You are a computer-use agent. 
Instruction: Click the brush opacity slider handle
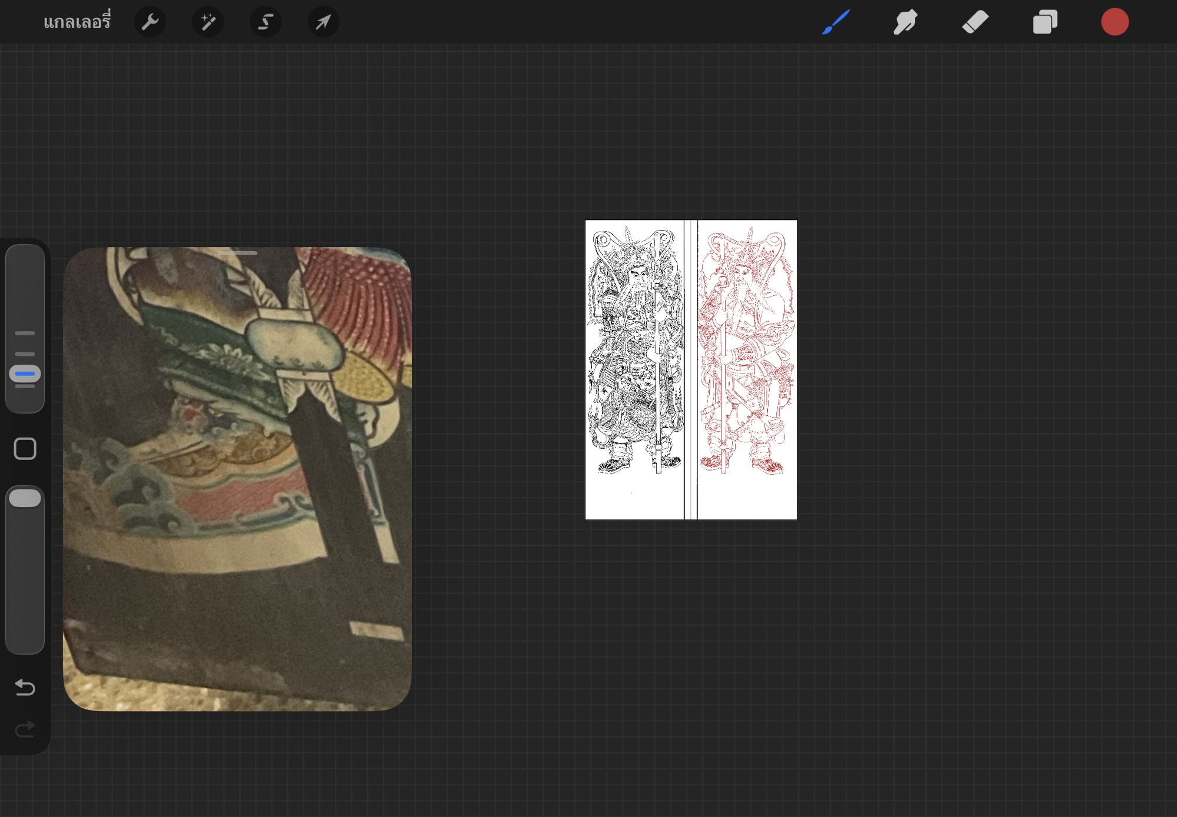[x=25, y=498]
